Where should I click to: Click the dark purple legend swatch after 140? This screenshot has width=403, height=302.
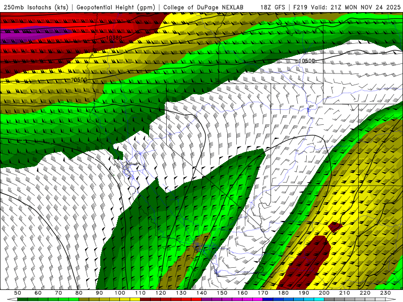(x=207, y=299)
